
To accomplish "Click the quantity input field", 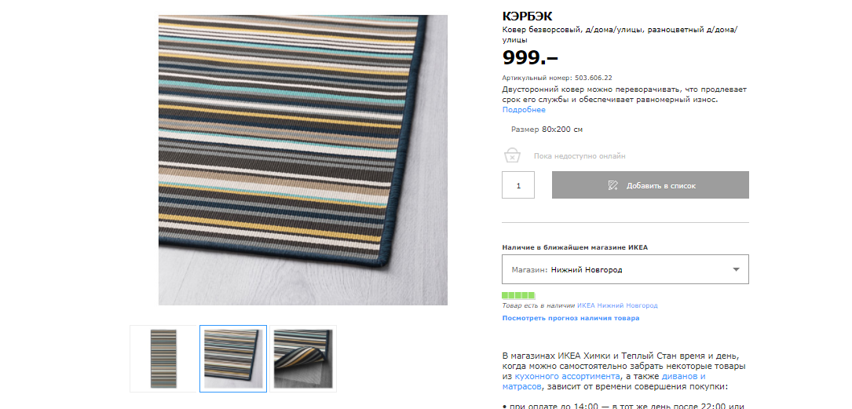I will 517,185.
